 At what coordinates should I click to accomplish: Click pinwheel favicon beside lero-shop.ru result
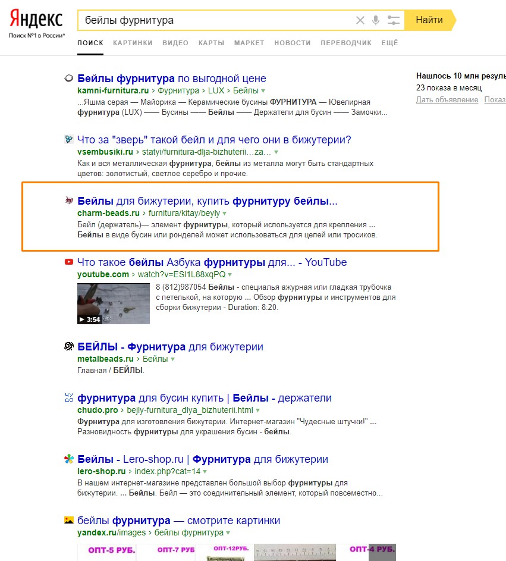[x=68, y=459]
